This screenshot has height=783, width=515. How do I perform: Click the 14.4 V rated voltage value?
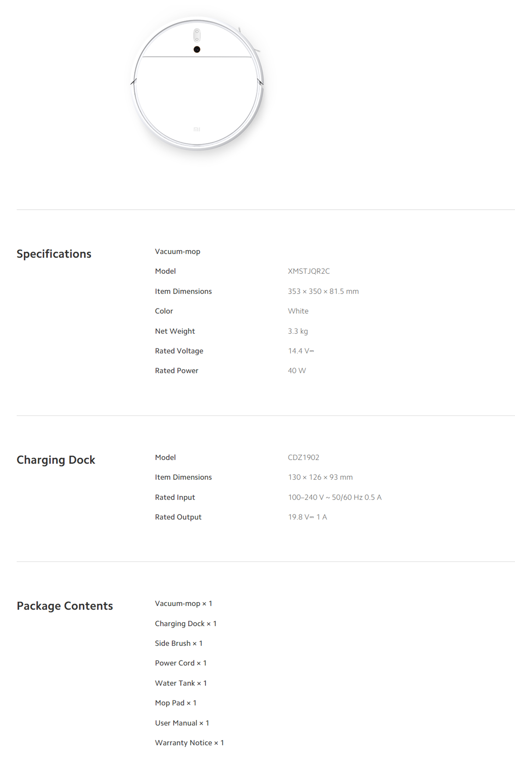point(301,351)
